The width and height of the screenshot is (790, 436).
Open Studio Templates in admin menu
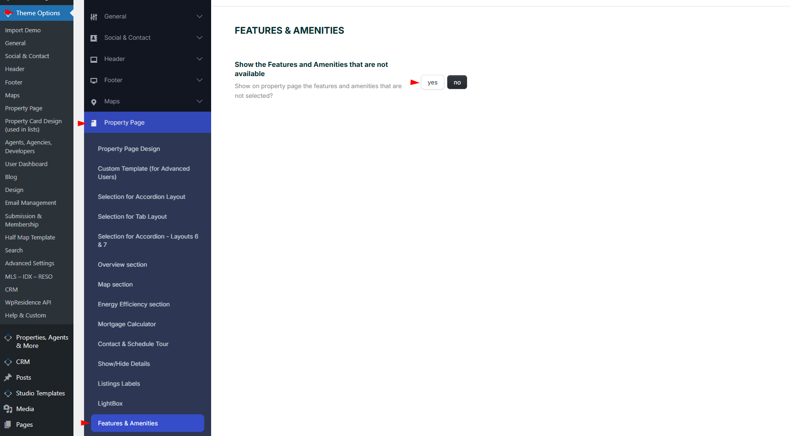(40, 393)
